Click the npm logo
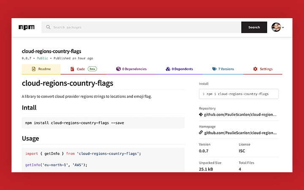 pos(27,27)
